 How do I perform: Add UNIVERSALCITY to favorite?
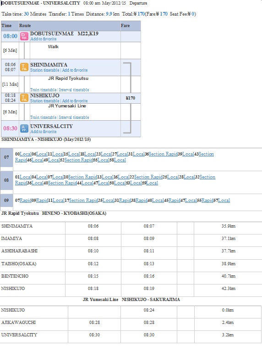point(44,132)
